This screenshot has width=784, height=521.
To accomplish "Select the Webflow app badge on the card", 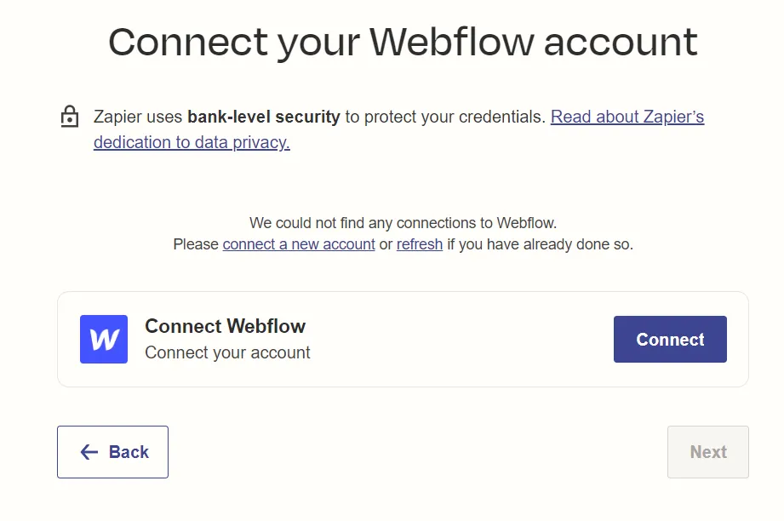I will (102, 339).
